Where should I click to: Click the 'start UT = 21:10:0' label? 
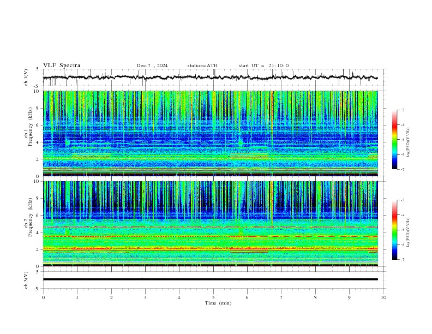(263, 65)
